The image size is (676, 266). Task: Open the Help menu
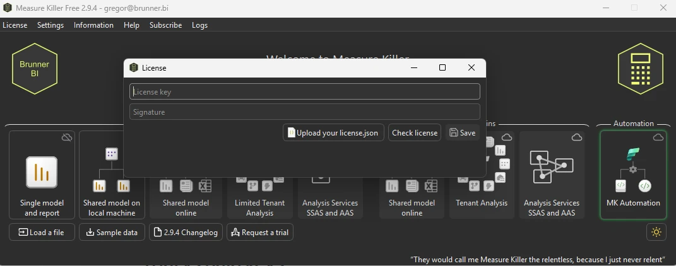pyautogui.click(x=131, y=25)
